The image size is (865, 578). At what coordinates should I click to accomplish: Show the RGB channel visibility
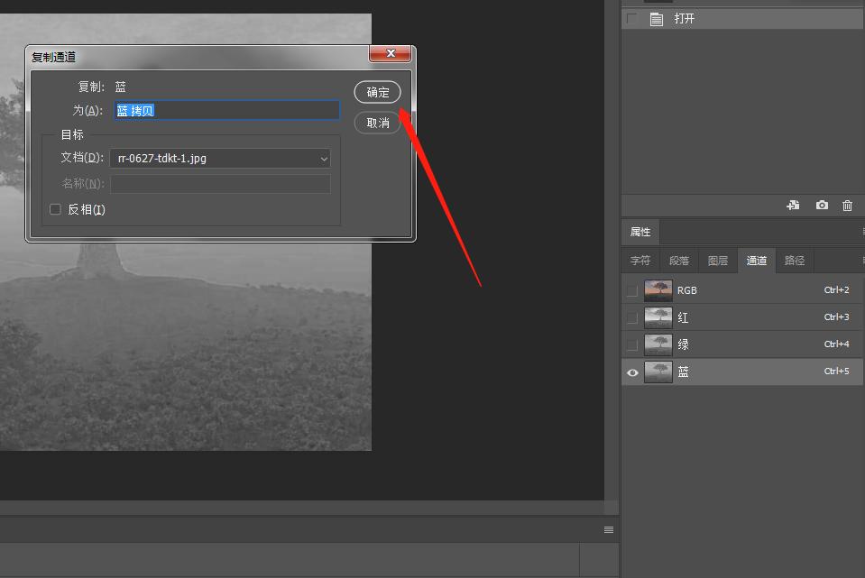click(632, 290)
